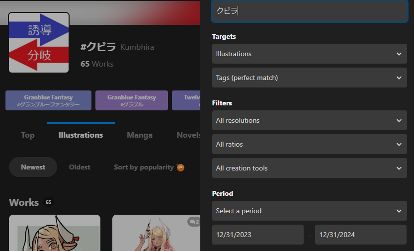Image resolution: width=414 pixels, height=251 pixels.
Task: Open the first artwork thumbnail
Action: click(55, 233)
